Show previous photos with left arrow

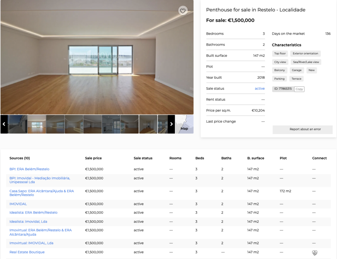(x=4, y=124)
